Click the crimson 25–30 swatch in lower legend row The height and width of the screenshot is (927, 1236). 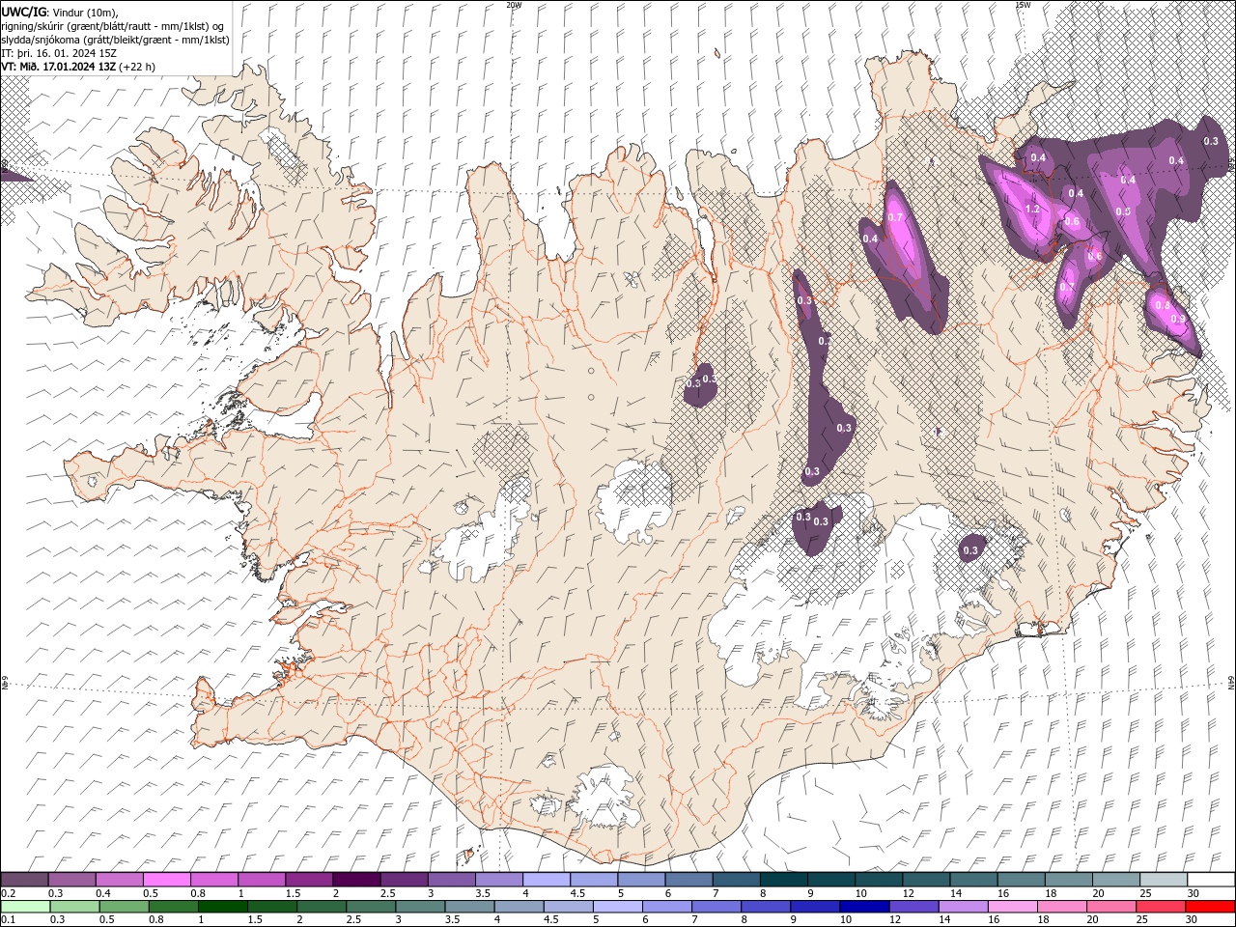coord(1160,907)
